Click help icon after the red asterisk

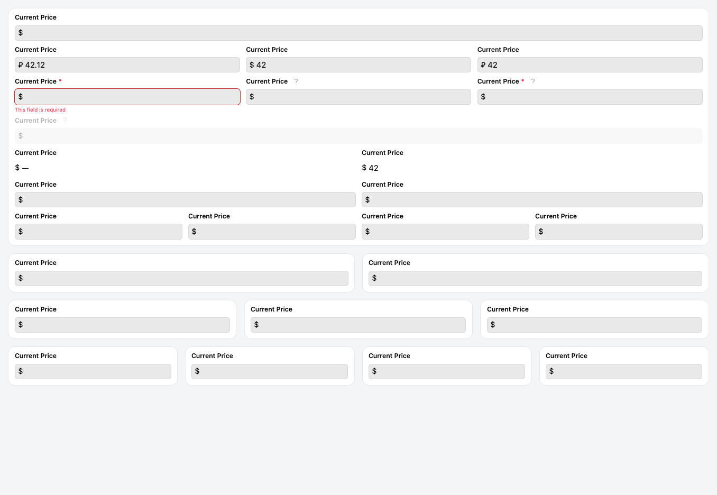pos(533,81)
